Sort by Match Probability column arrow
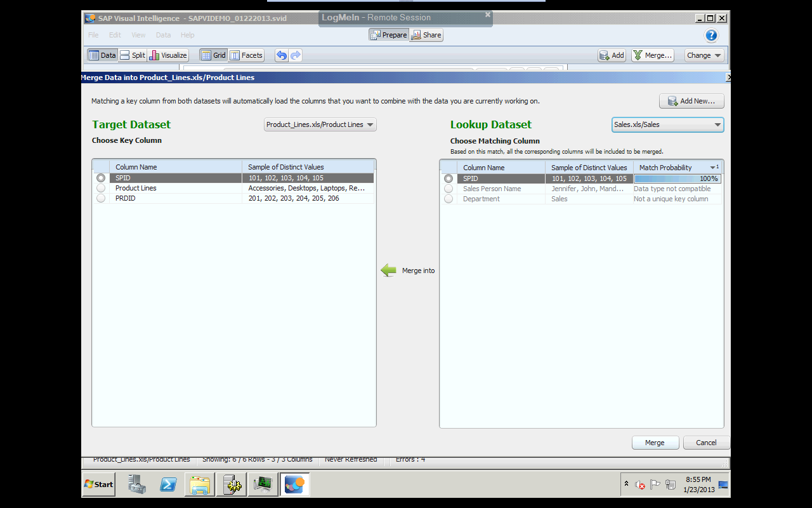This screenshot has width=812, height=508. [713, 168]
